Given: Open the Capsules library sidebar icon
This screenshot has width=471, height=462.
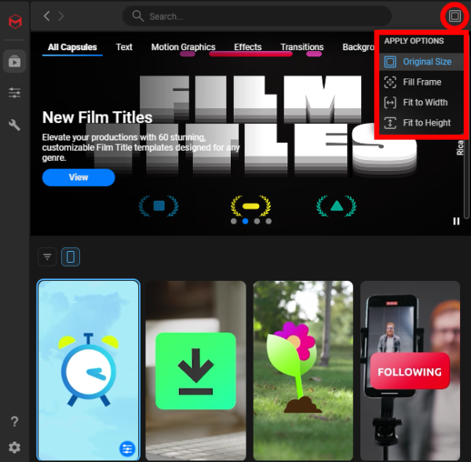Looking at the screenshot, I should pos(14,61).
